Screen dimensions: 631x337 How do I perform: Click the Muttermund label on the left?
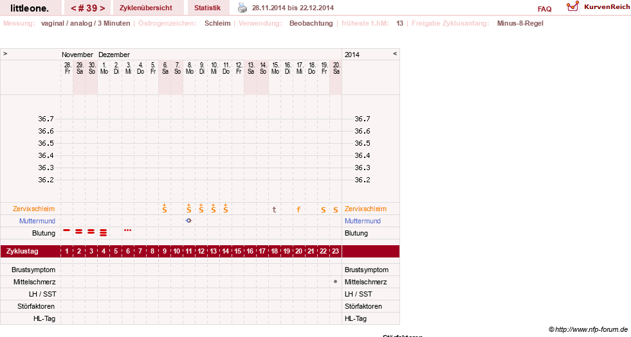coord(37,221)
